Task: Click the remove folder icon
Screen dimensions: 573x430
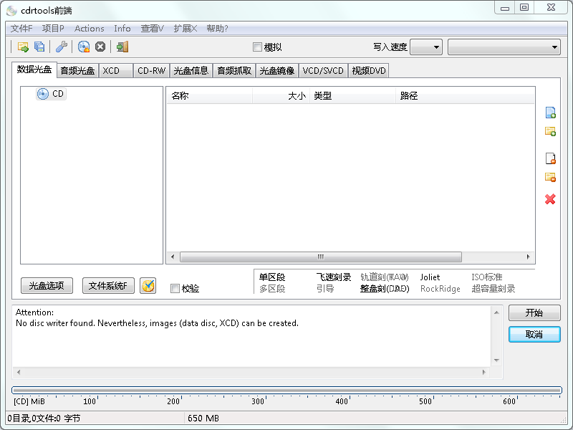Action: [550, 177]
